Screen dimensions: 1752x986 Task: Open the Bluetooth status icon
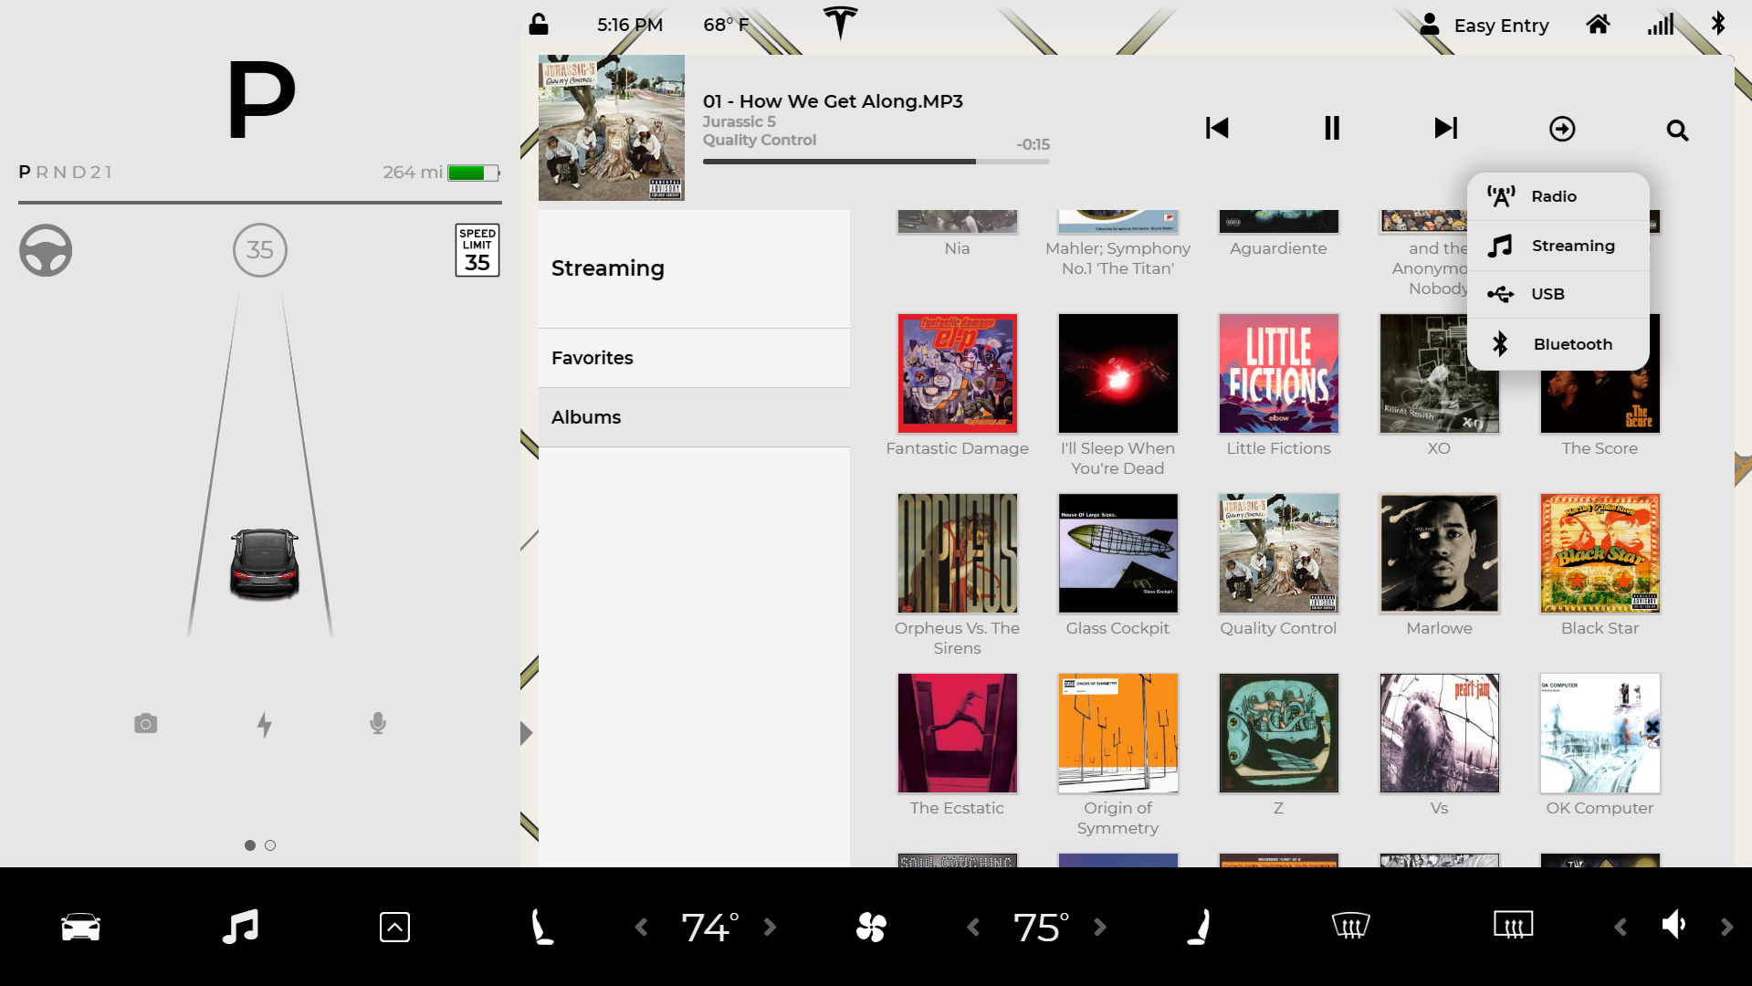[x=1718, y=24]
